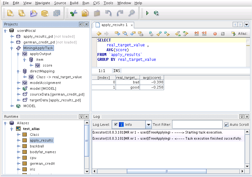Open the Navigate menu

[43, 3]
